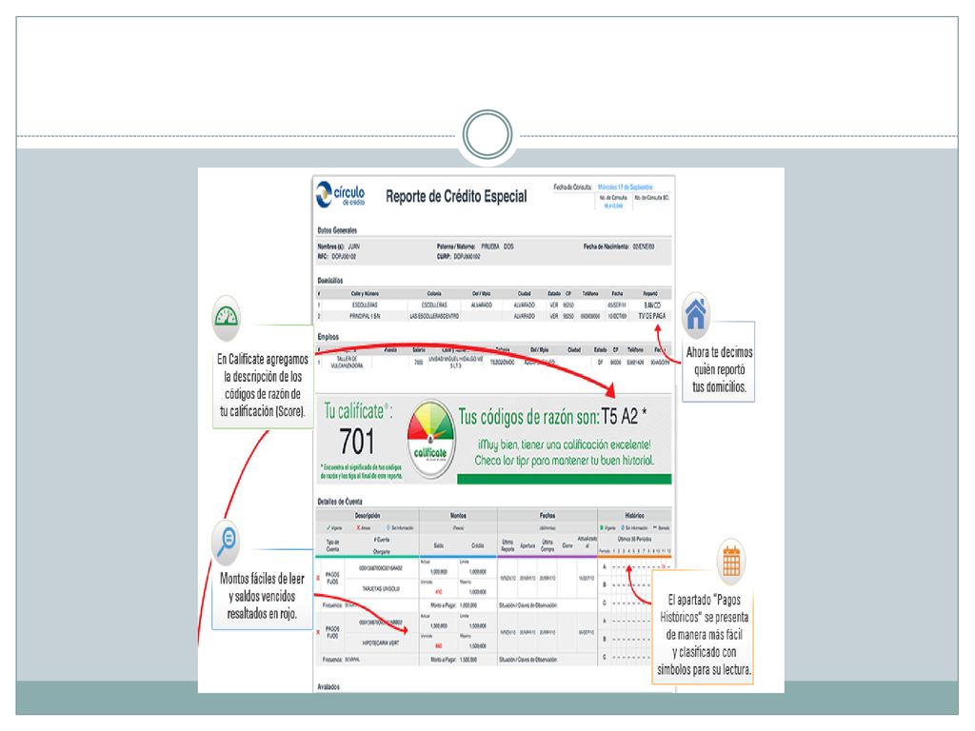
Task: Click the 'TARJETAS UNSOLU' account name
Action: [x=381, y=588]
